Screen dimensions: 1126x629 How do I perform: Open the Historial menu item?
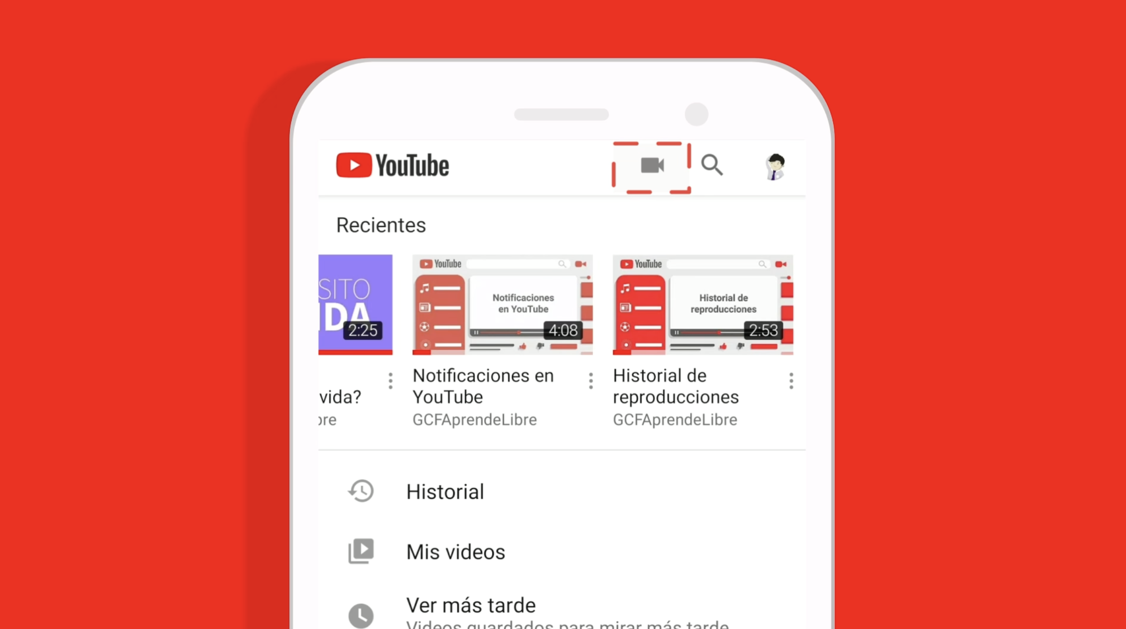445,491
